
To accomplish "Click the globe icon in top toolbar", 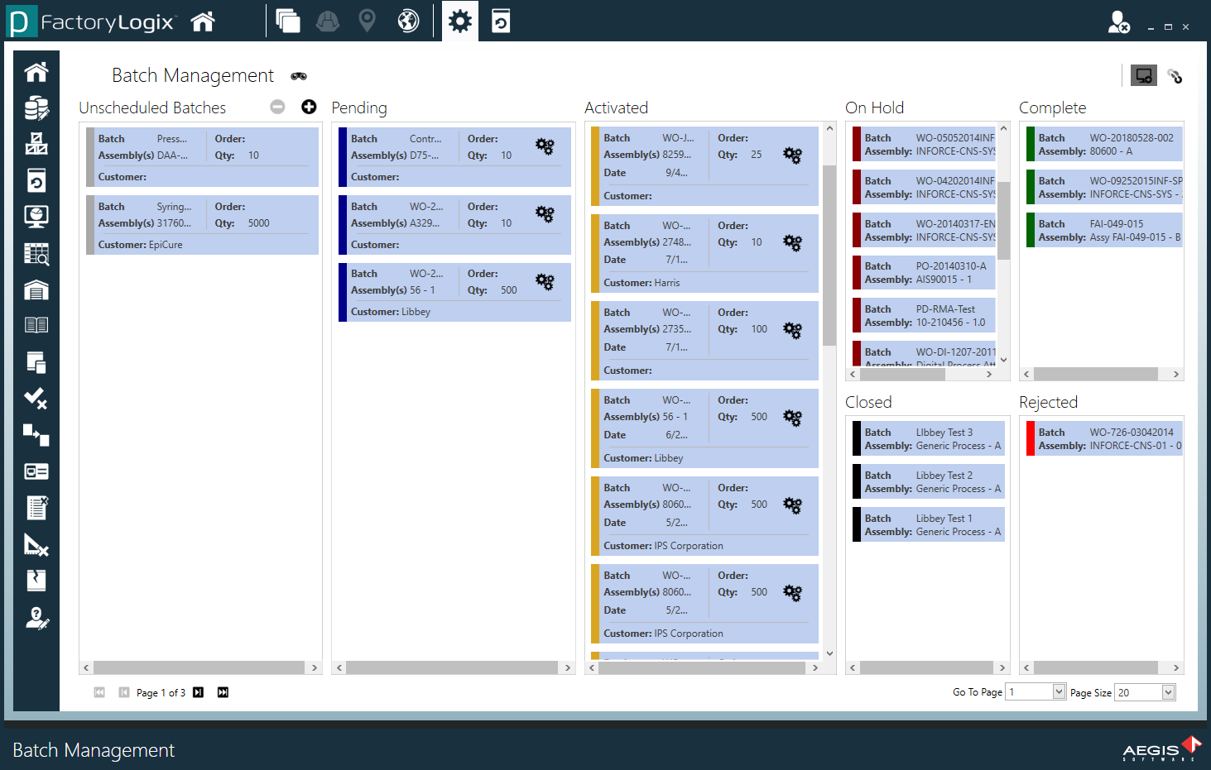I will click(408, 21).
